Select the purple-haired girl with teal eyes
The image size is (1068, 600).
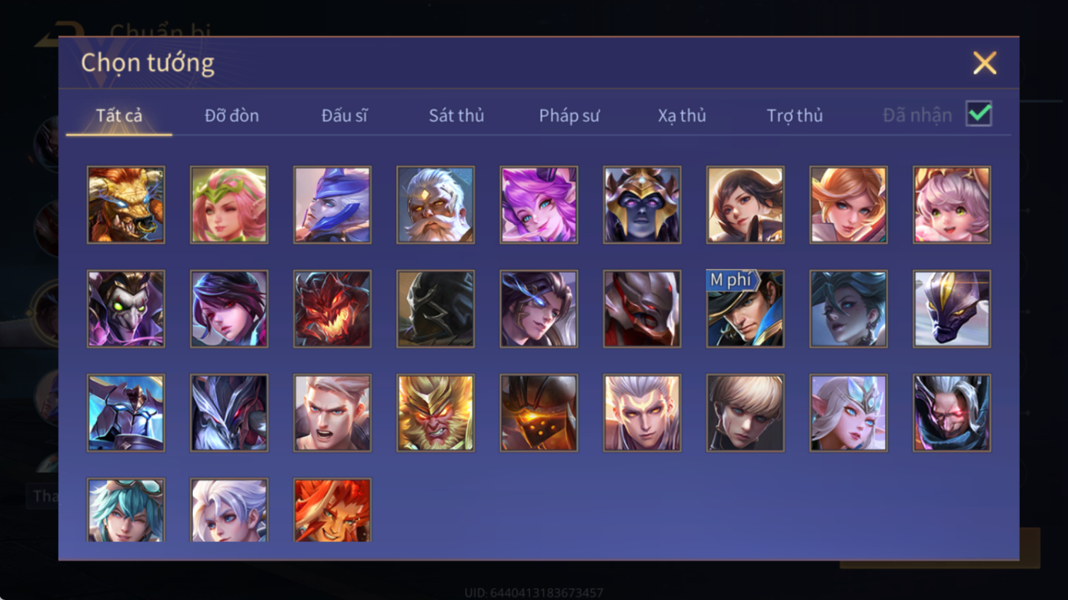(x=539, y=205)
